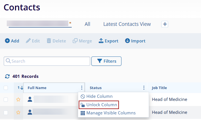Viewport: 201px width, 120px height.
Task: Switch to Latest Contacts View tab
Action: point(127,24)
